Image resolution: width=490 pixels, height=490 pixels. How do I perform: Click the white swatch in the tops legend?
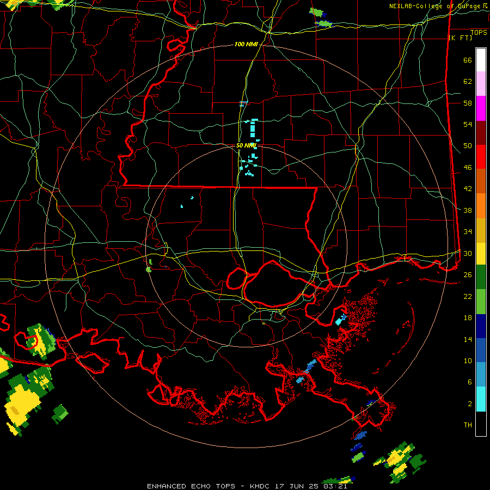[481, 60]
